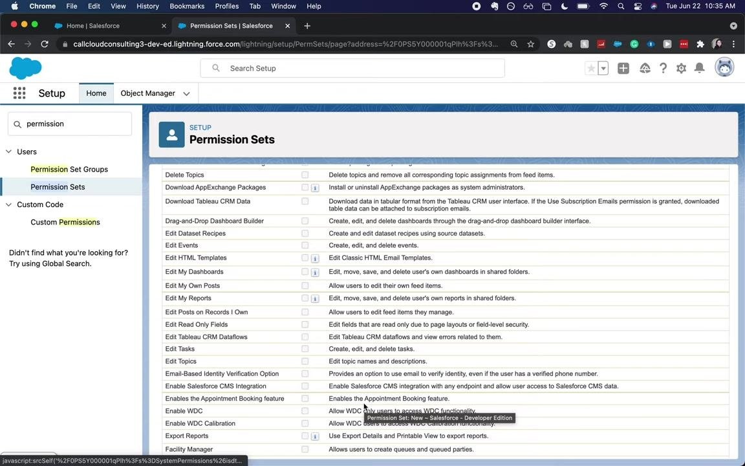Go back in Chrome
The height and width of the screenshot is (466, 745).
click(12, 44)
